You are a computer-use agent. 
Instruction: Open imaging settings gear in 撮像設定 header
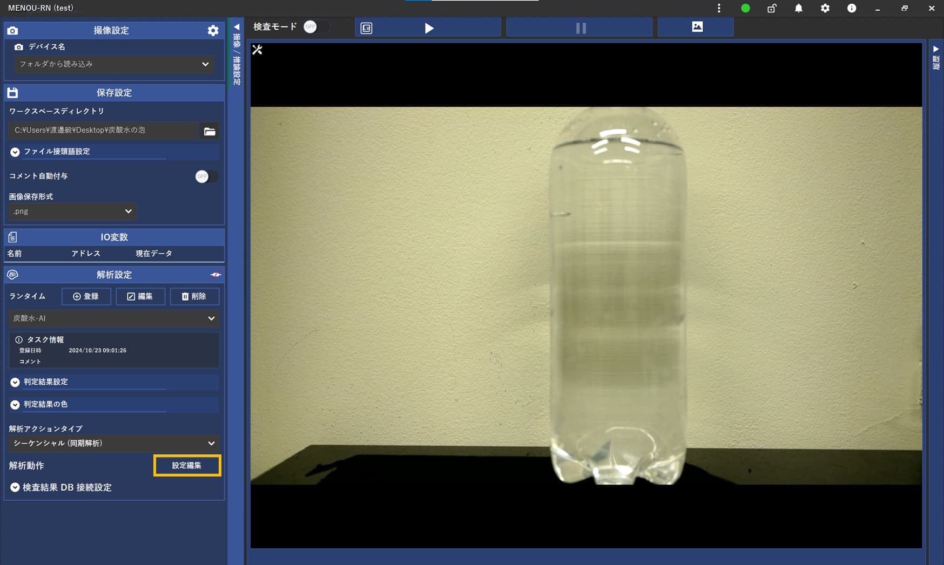213,31
